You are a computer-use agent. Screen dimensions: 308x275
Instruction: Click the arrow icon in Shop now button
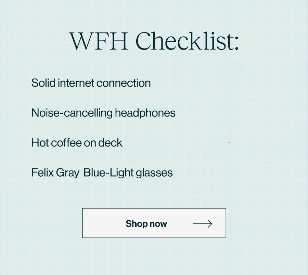pos(203,224)
